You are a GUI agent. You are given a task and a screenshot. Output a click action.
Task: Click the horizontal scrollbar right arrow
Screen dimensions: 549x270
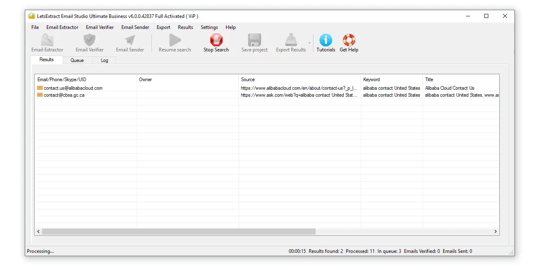coord(496,231)
